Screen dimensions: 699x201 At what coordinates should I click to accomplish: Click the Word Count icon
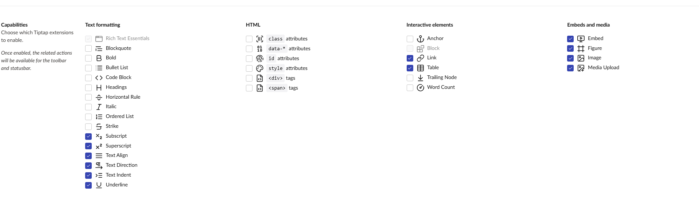(420, 87)
